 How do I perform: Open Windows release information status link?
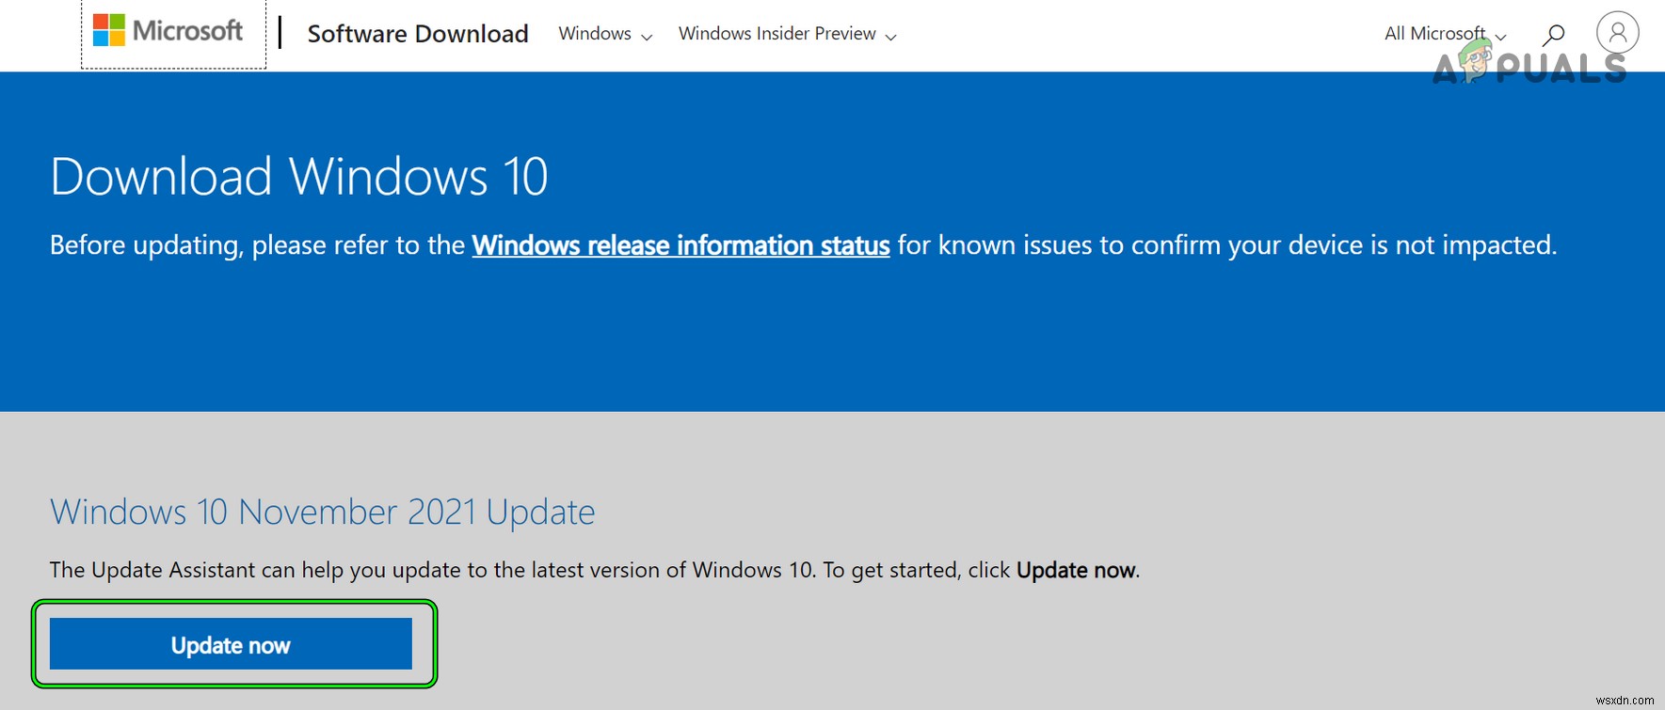(680, 245)
